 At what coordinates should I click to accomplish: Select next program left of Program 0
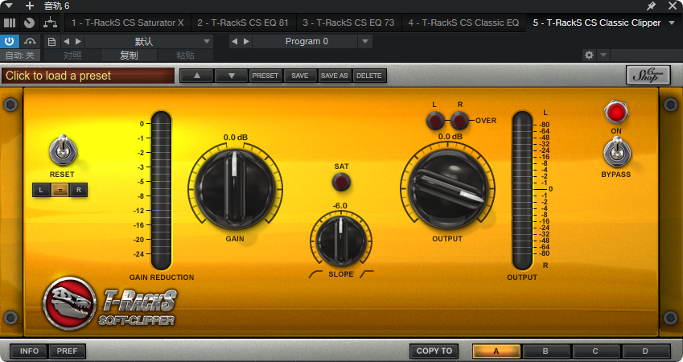point(246,41)
